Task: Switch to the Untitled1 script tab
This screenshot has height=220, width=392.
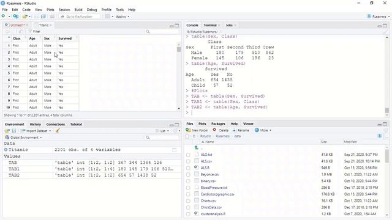Action: click(17, 25)
